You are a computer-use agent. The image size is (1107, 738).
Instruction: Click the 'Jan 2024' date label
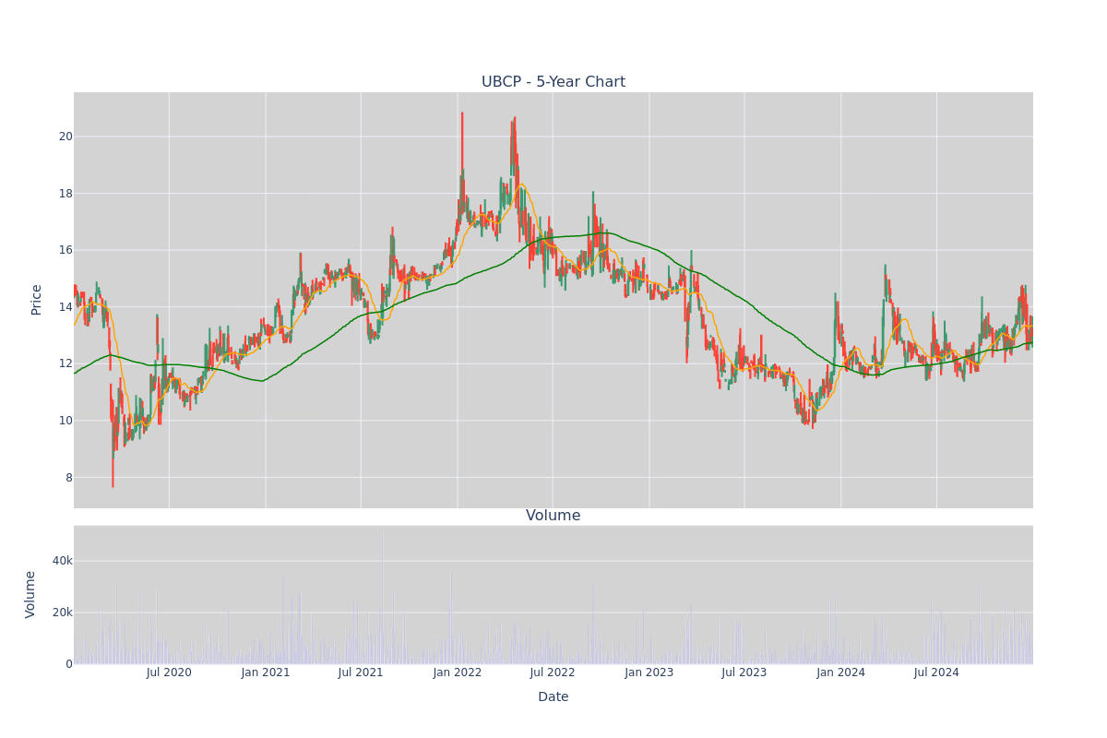(x=841, y=673)
